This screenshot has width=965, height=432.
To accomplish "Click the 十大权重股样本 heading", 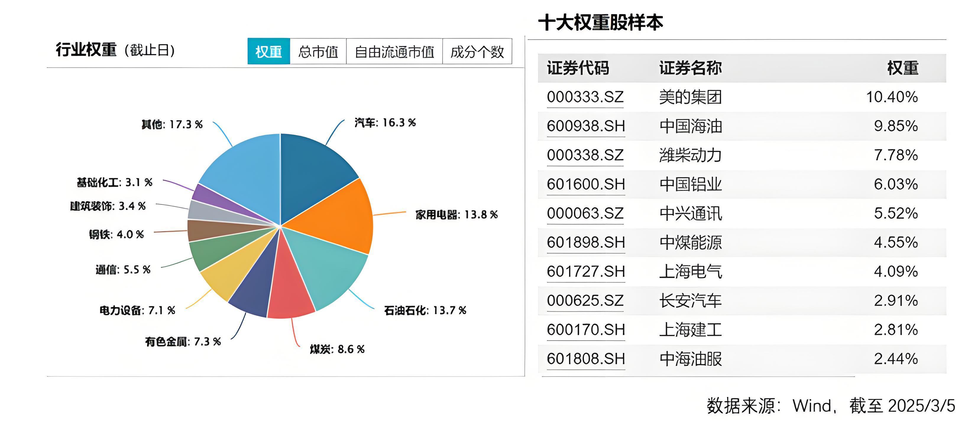I will (x=600, y=22).
